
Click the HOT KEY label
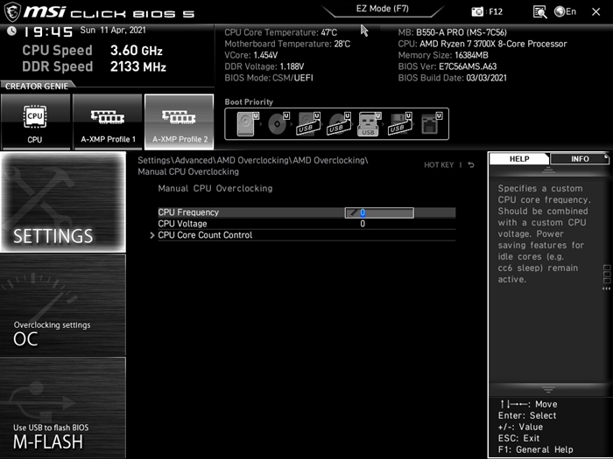439,165
